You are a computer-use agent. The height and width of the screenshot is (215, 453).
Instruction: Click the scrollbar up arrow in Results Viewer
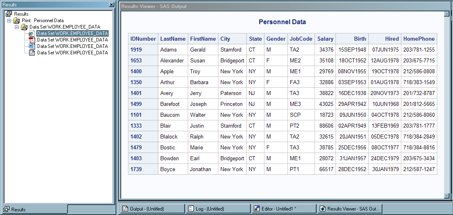click(447, 14)
